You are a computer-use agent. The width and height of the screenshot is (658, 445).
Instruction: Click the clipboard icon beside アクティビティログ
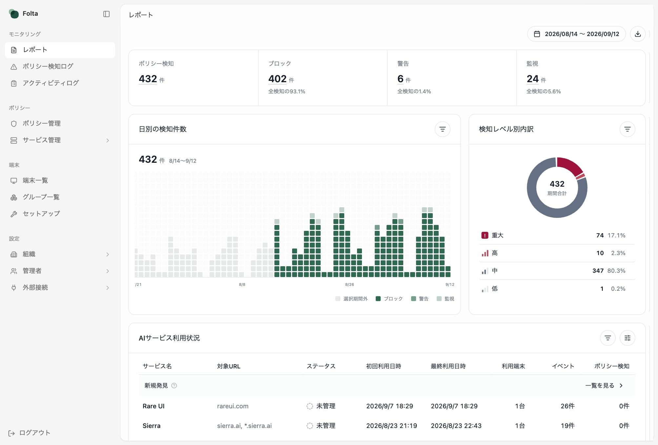click(x=14, y=83)
